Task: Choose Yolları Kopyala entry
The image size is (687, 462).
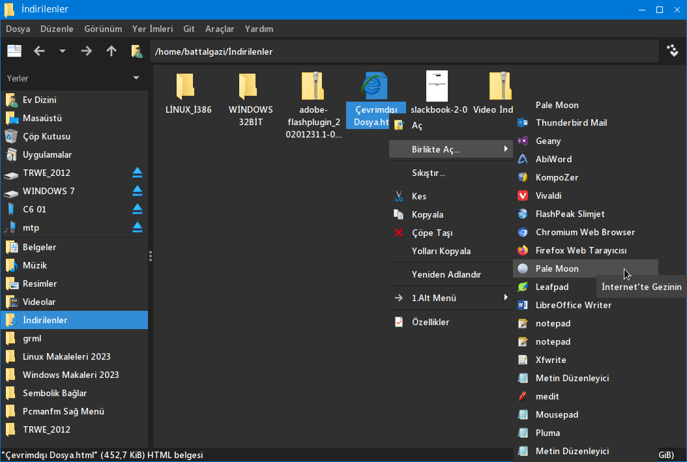Action: pyautogui.click(x=451, y=251)
